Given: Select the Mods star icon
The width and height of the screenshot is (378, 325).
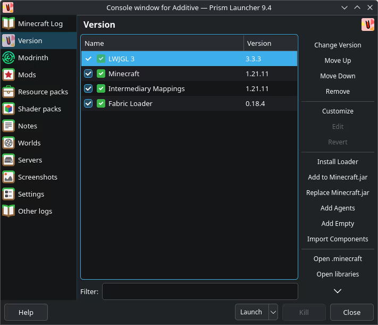Looking at the screenshot, I should pyautogui.click(x=9, y=75).
